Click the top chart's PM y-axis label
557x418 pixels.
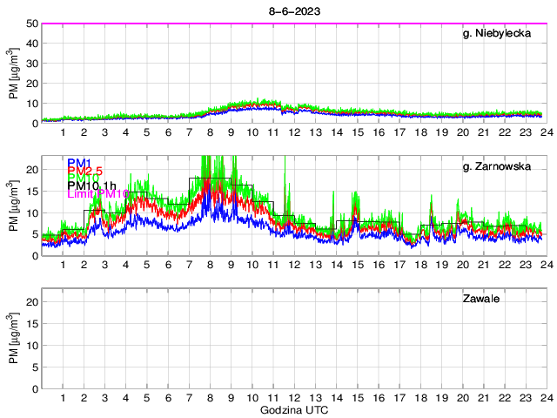pos(14,73)
